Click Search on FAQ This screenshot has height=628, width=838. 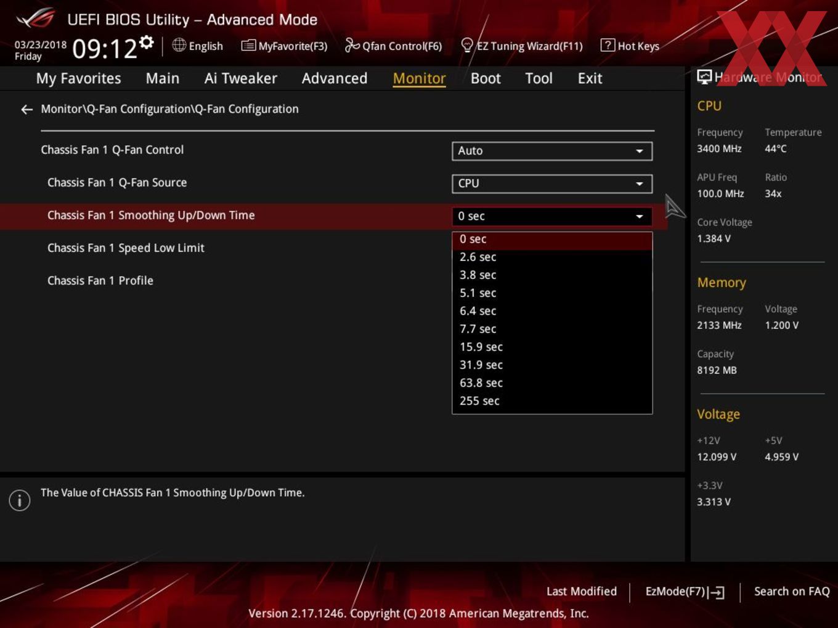click(x=792, y=592)
